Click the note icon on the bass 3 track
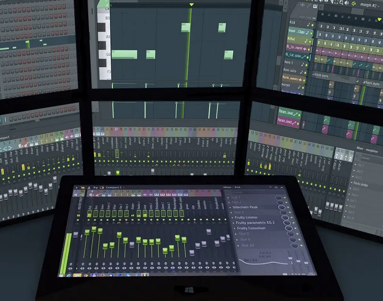The height and width of the screenshot is (301, 383). tap(302, 64)
